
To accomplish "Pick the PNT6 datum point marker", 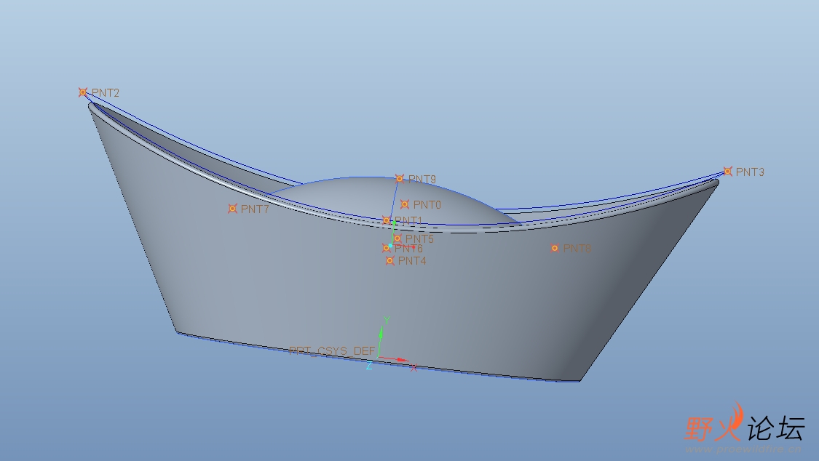I will coord(387,248).
